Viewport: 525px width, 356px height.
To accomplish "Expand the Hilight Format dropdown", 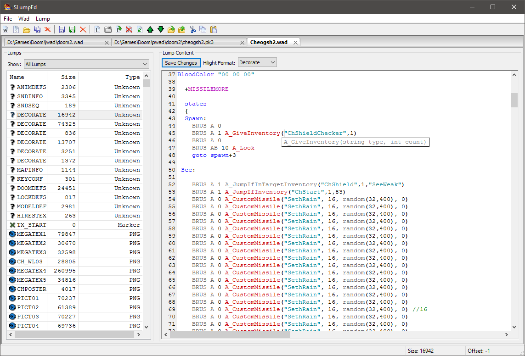I will point(257,62).
